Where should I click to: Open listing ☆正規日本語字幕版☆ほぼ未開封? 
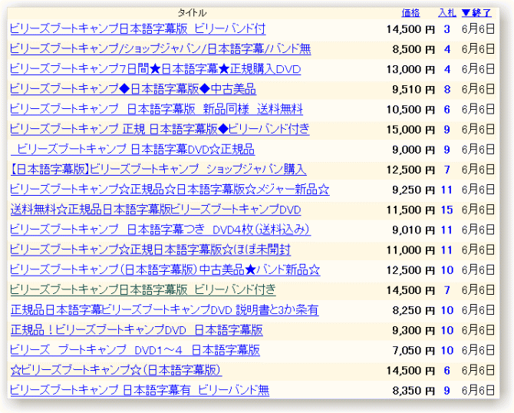[x=150, y=249]
